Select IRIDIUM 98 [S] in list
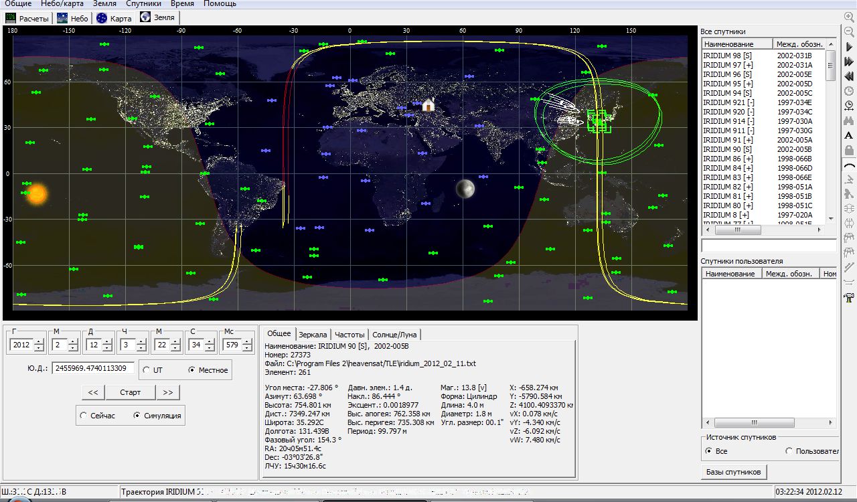This screenshot has width=857, height=502. (x=727, y=56)
